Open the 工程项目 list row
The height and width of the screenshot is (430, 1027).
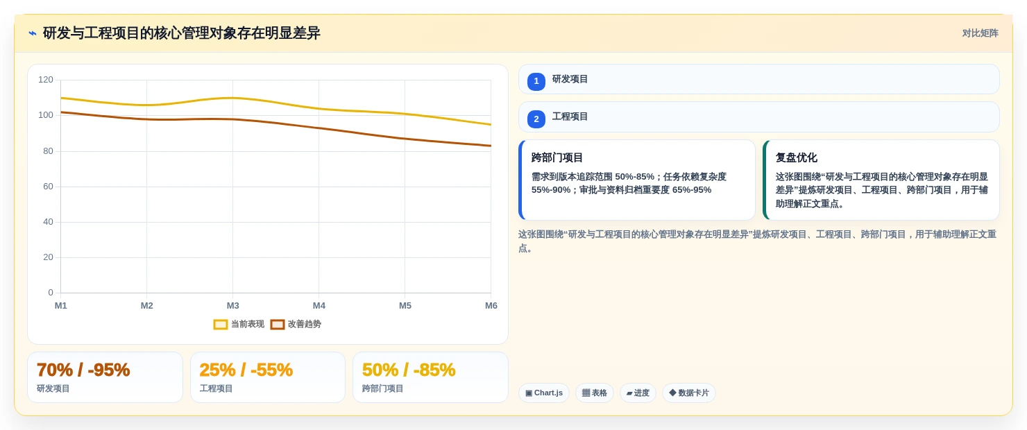click(x=758, y=117)
